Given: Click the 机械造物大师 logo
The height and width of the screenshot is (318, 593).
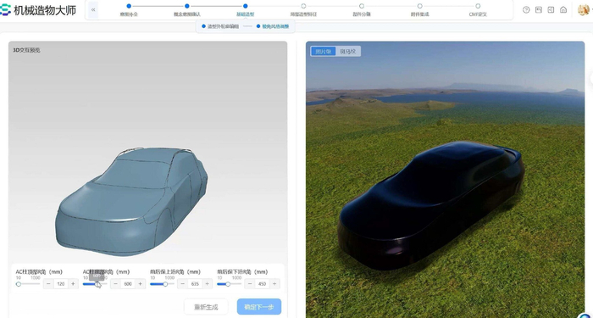Looking at the screenshot, I should (38, 10).
